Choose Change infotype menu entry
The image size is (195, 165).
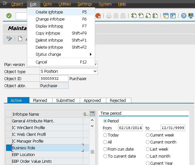[61, 19]
